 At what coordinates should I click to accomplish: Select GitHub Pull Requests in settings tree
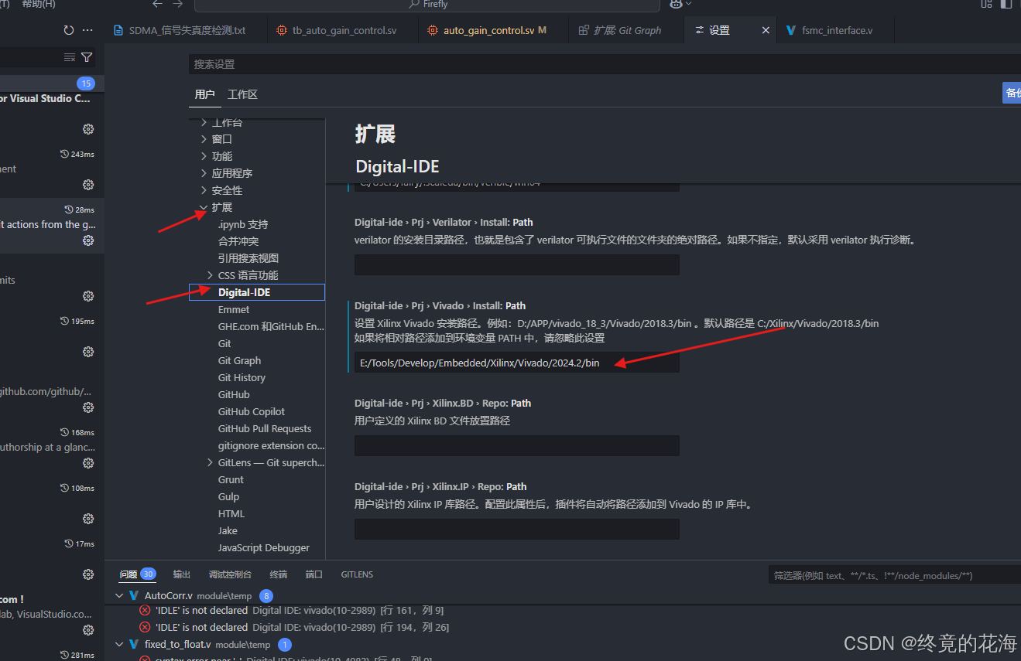click(265, 428)
